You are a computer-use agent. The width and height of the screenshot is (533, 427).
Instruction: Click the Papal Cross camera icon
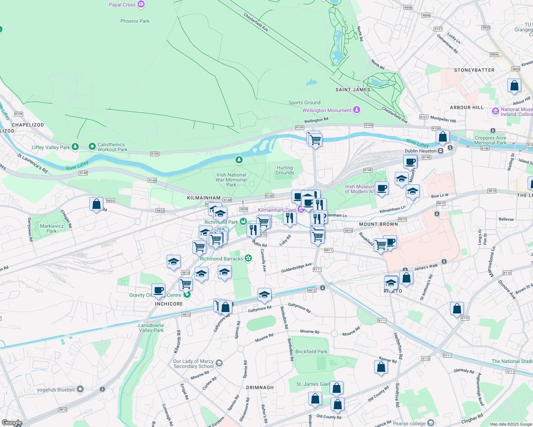coord(141,4)
